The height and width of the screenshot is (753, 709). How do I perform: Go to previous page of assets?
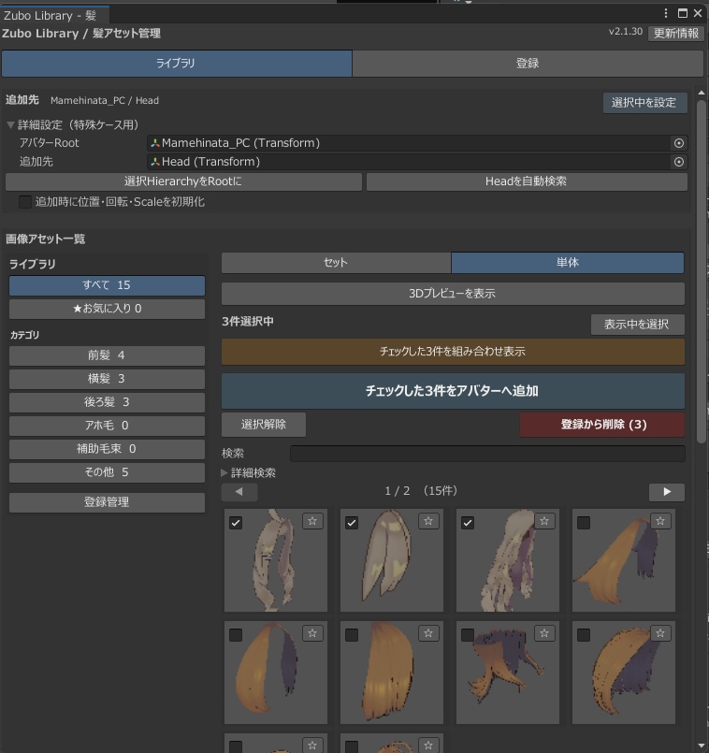click(239, 492)
